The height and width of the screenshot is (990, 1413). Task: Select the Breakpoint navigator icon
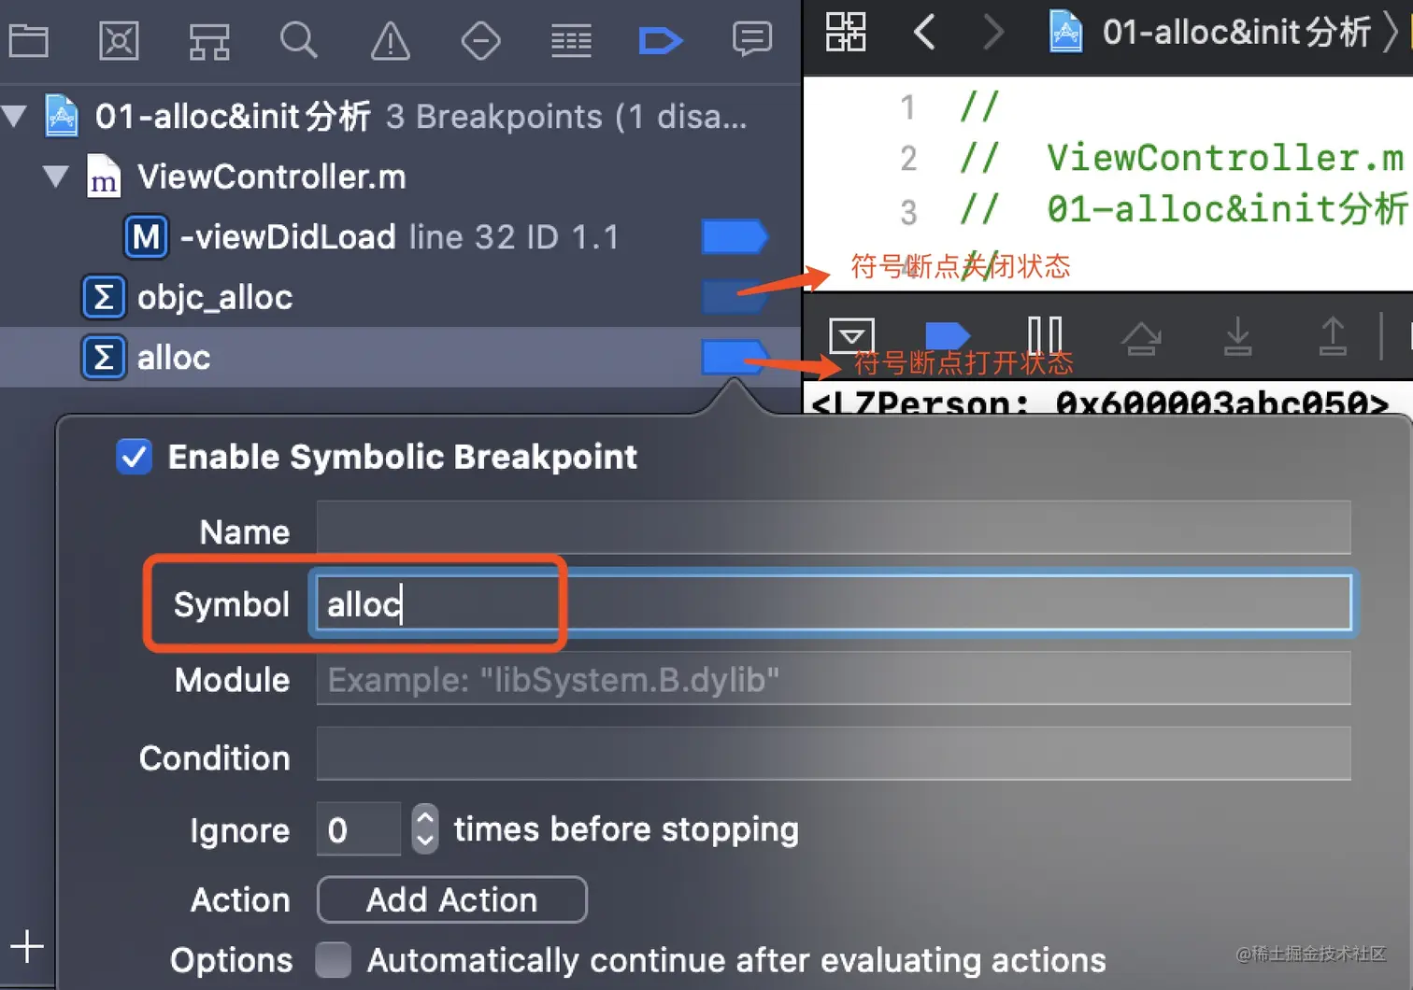click(661, 41)
